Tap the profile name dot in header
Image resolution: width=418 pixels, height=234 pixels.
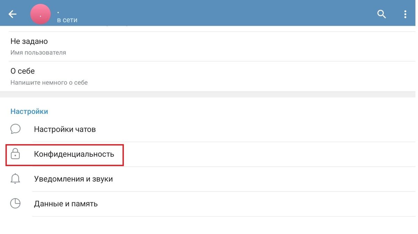pos(58,13)
